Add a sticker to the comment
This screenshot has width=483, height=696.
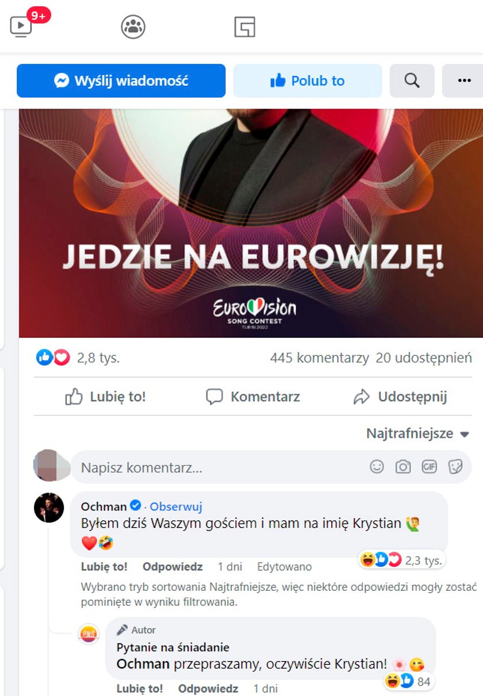[x=455, y=467]
